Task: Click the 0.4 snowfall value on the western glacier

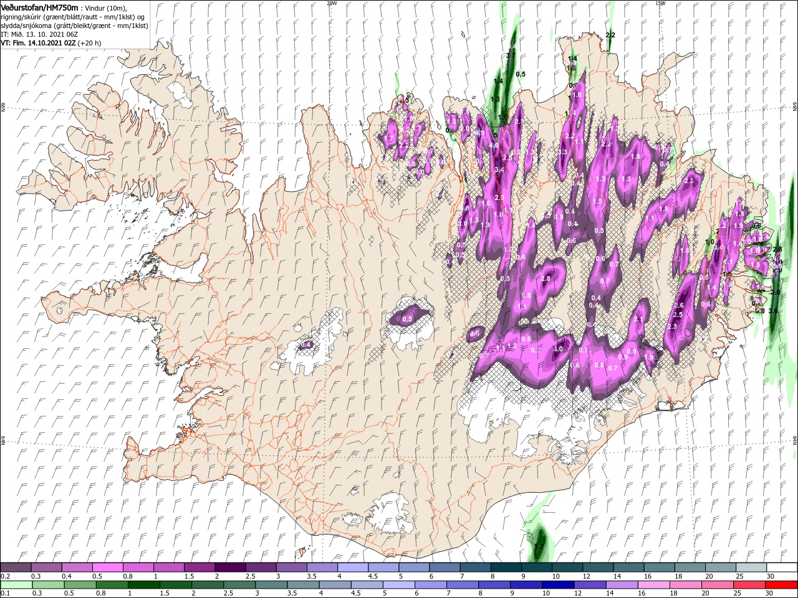Action: (x=305, y=344)
